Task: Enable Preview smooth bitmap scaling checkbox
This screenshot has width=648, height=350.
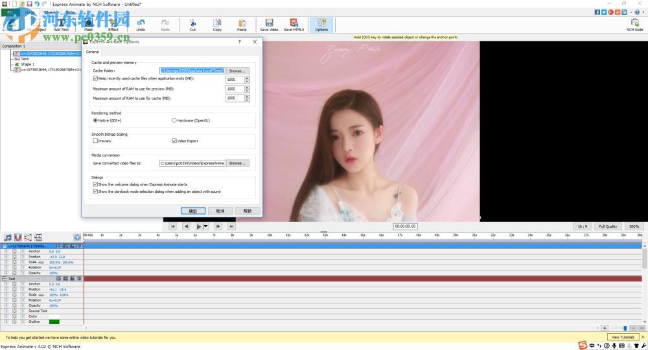Action: click(95, 141)
